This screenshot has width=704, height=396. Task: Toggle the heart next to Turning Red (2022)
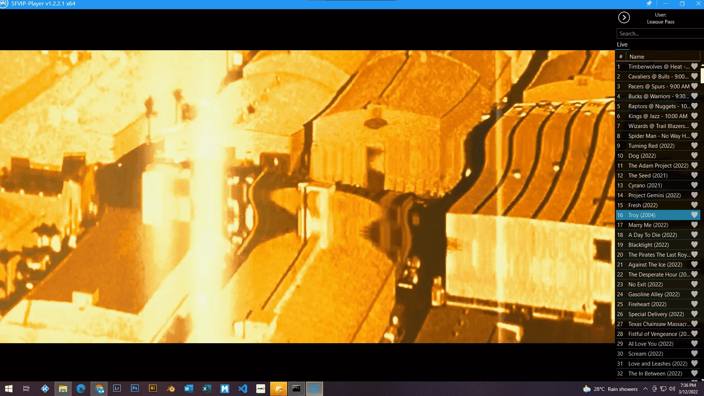(694, 146)
